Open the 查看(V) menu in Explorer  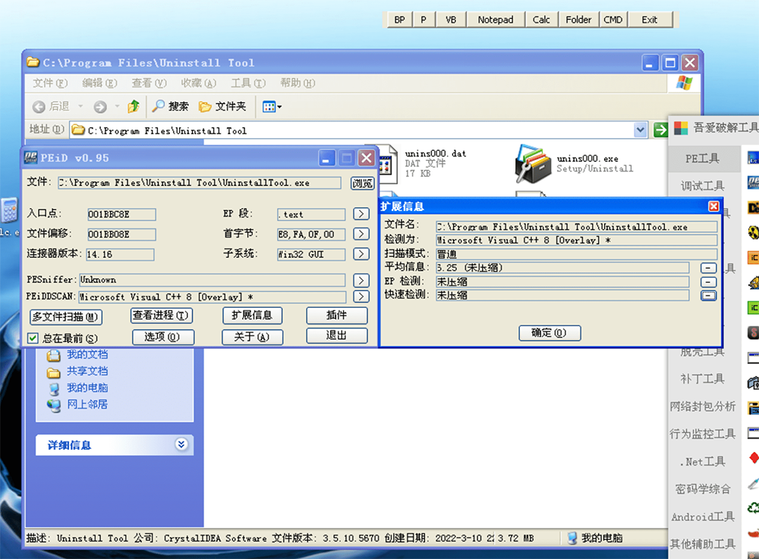tap(149, 83)
